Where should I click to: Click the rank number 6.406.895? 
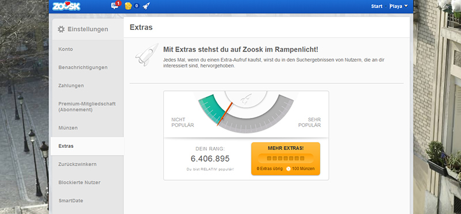[210, 159]
